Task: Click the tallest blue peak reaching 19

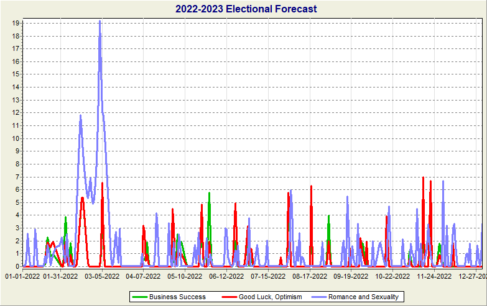Action: [x=100, y=22]
